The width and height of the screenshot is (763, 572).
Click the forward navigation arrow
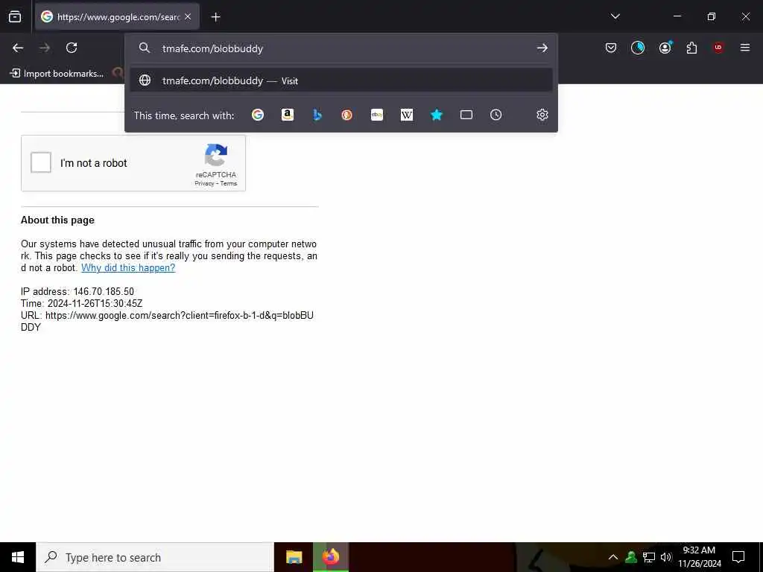(x=45, y=48)
